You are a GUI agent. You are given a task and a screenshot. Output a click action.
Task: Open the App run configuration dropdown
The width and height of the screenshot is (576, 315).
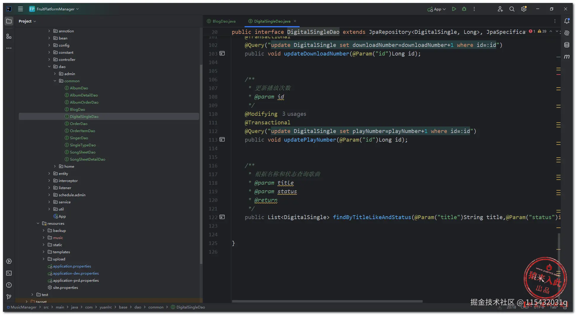[x=437, y=9]
